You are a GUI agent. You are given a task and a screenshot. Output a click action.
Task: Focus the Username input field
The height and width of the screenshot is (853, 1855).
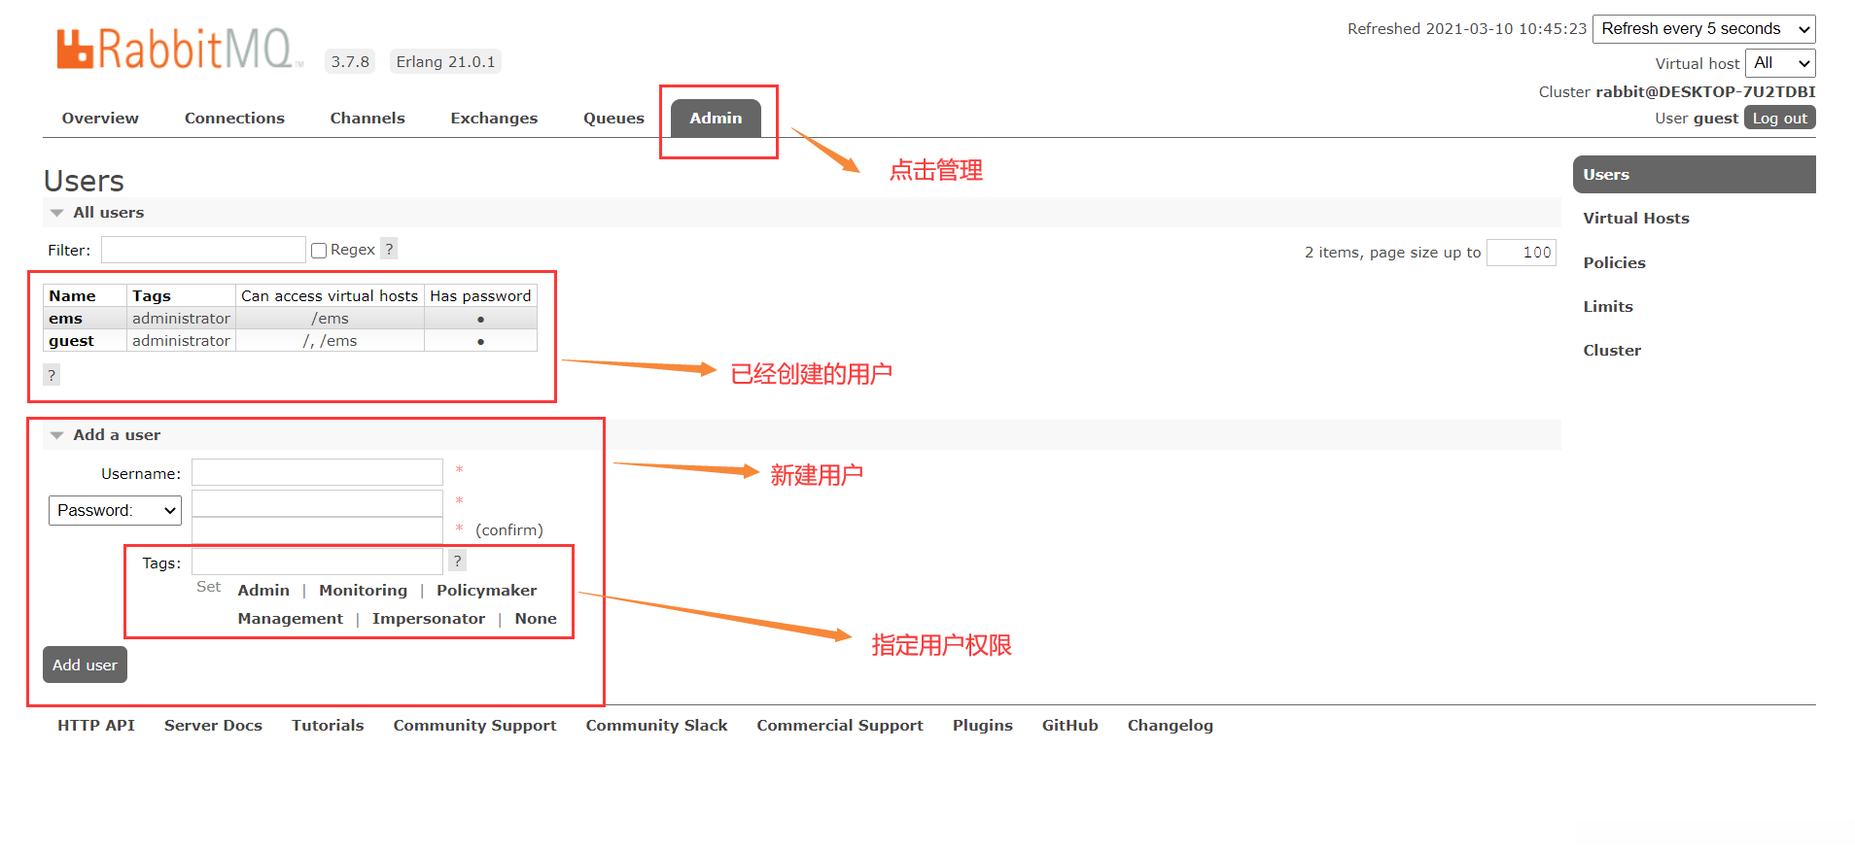pos(317,472)
